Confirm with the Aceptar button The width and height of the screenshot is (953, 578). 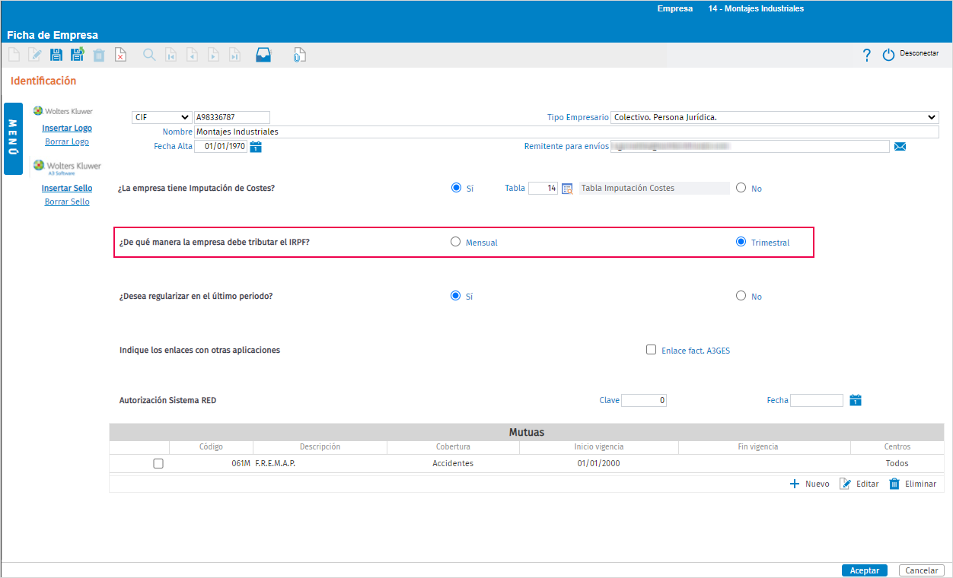coord(865,570)
